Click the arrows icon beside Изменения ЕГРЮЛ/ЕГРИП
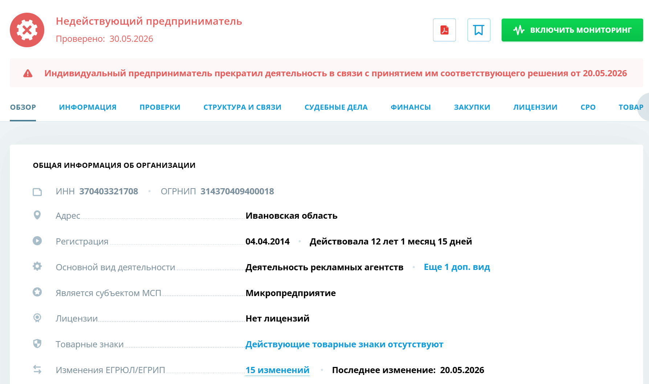The image size is (649, 384). point(37,369)
